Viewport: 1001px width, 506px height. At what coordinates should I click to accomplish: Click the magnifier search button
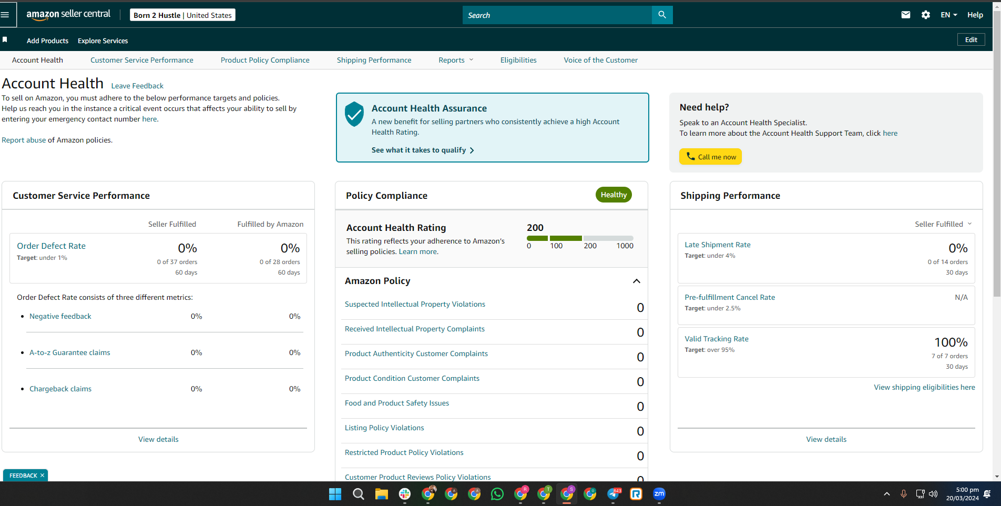(x=662, y=15)
